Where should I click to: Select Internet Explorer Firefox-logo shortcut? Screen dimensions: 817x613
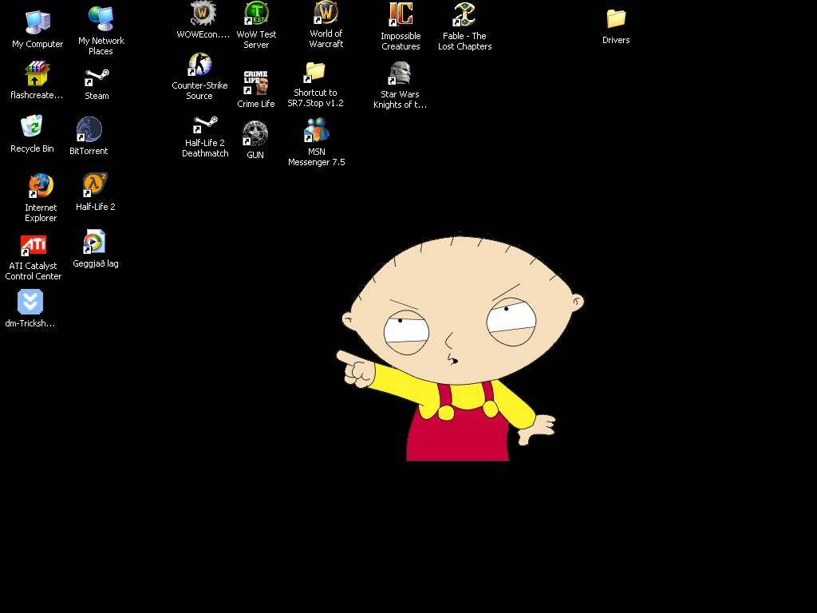[41, 185]
